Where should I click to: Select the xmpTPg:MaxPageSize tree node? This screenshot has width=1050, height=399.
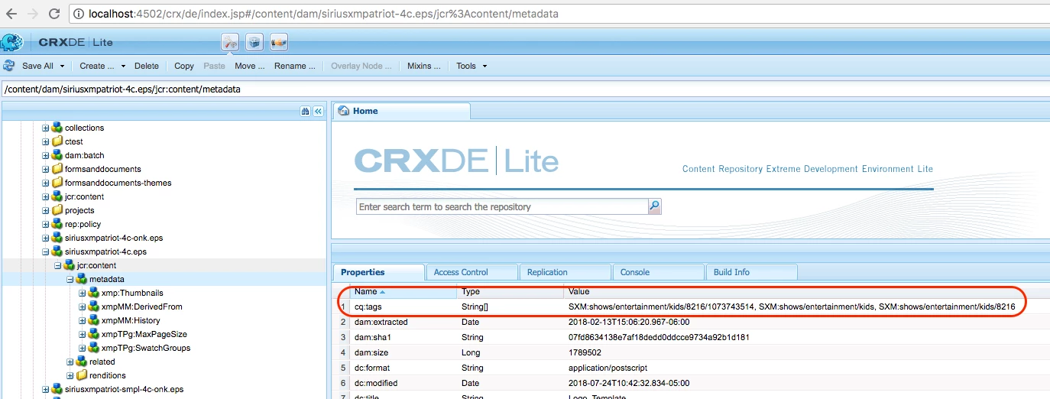point(144,334)
